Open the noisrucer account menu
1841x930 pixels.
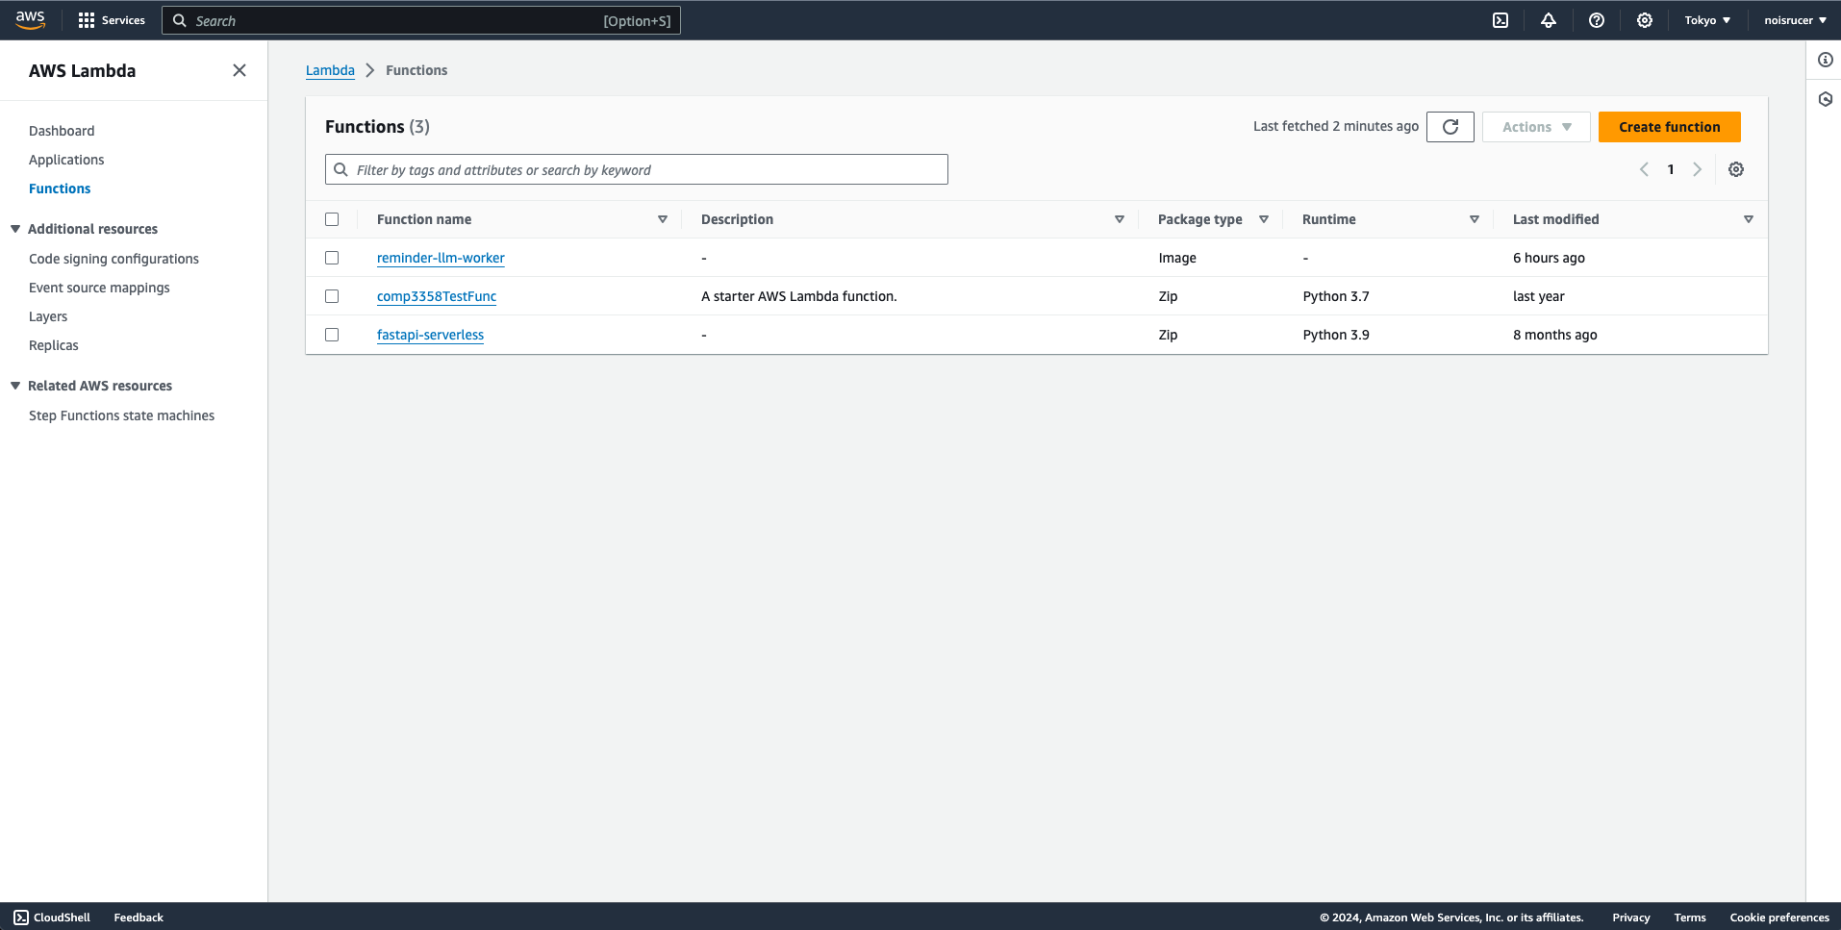point(1795,19)
